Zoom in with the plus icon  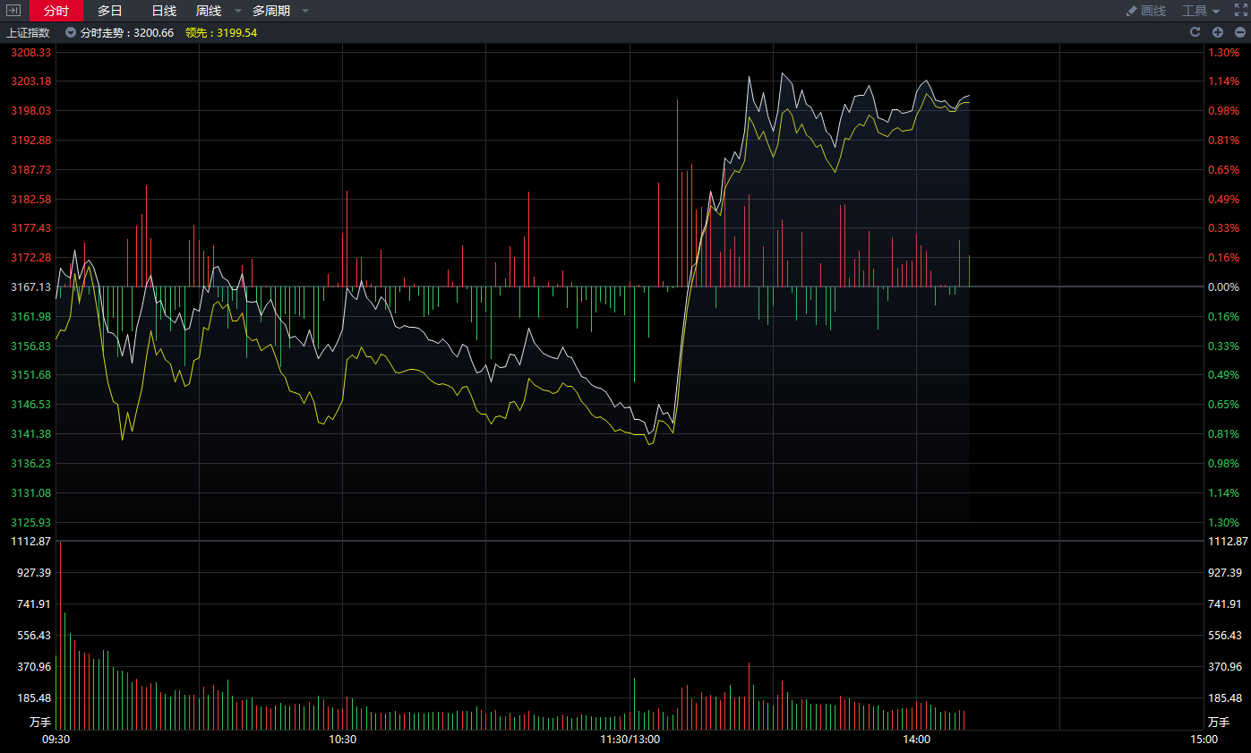tap(1218, 32)
